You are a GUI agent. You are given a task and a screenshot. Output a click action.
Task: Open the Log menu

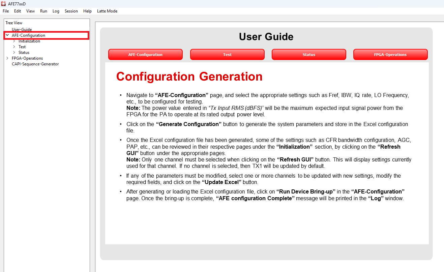(x=56, y=11)
